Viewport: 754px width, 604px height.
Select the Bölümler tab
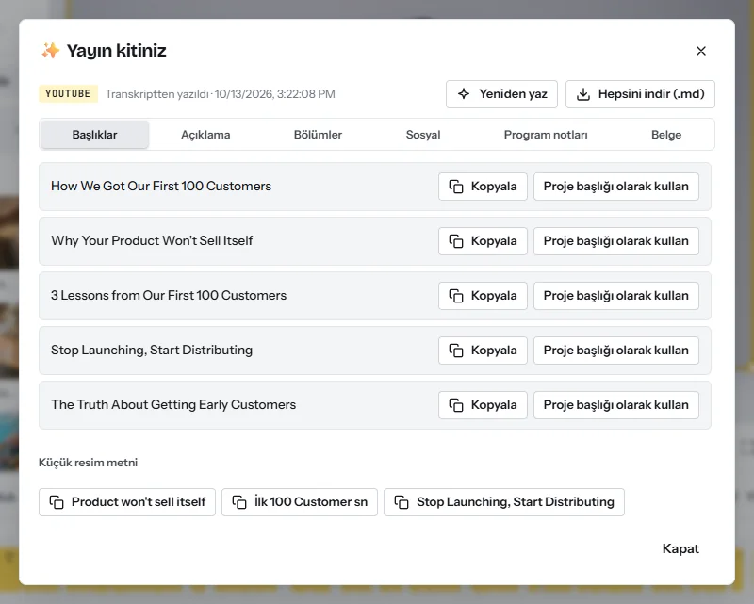point(318,135)
